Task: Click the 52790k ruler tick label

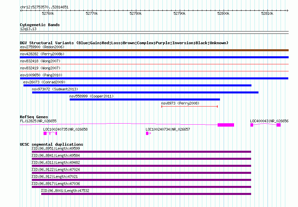Action: (x=179, y=13)
